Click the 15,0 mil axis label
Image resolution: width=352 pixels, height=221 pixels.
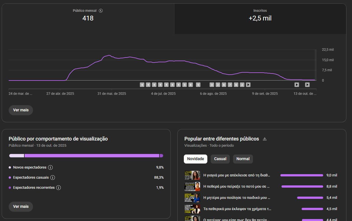point(328,60)
